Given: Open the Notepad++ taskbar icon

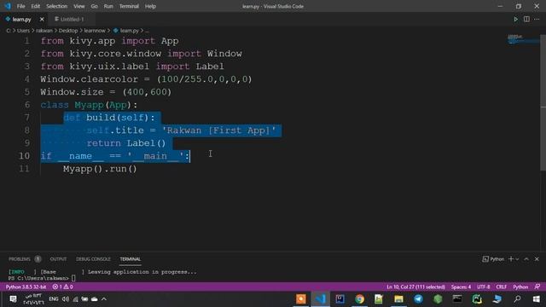Looking at the screenshot, I should pyautogui.click(x=379, y=299).
